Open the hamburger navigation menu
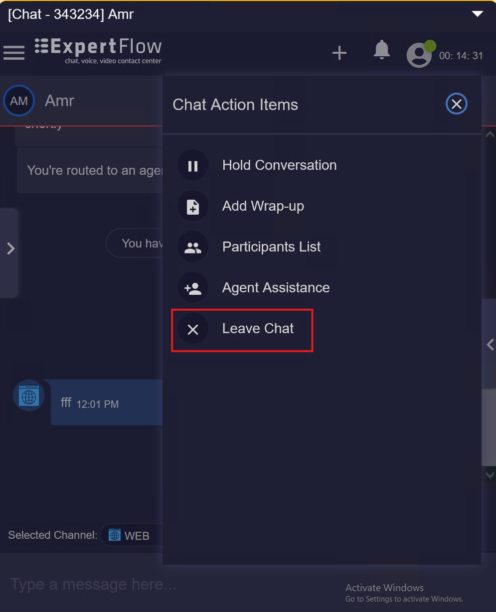The width and height of the screenshot is (496, 612). tap(14, 52)
